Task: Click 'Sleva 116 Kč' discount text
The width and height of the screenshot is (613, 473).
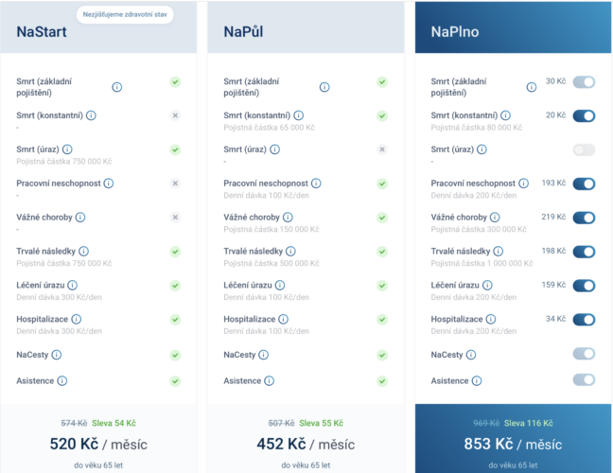Action: 529,423
